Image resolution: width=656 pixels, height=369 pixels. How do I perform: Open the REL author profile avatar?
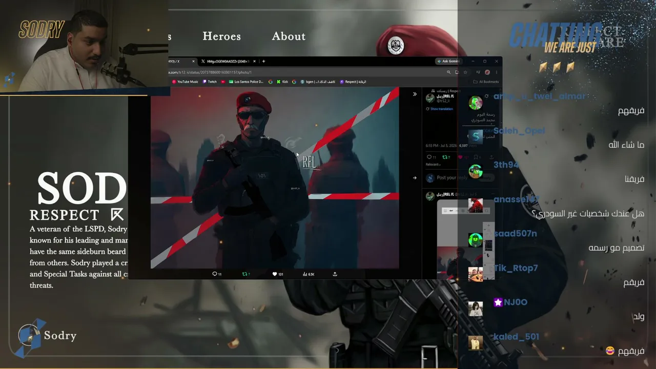430,97
